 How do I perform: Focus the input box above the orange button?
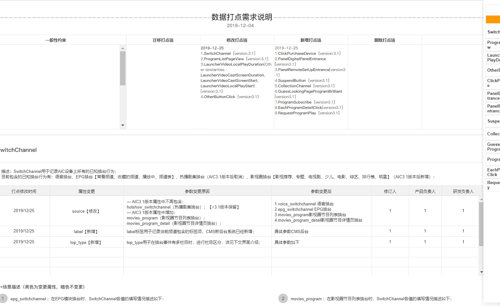[493, 9]
